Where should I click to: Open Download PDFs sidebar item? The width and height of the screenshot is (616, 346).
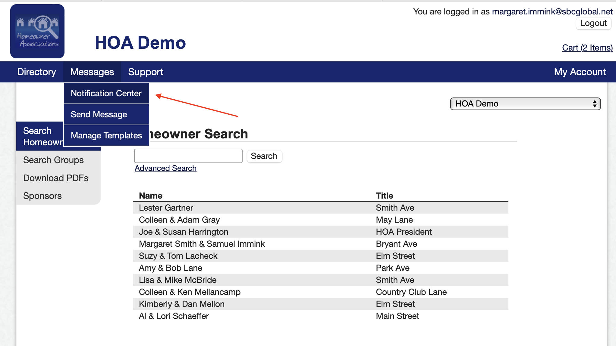click(56, 178)
